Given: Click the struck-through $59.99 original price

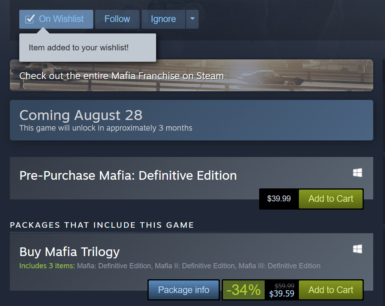Looking at the screenshot, I should [284, 286].
